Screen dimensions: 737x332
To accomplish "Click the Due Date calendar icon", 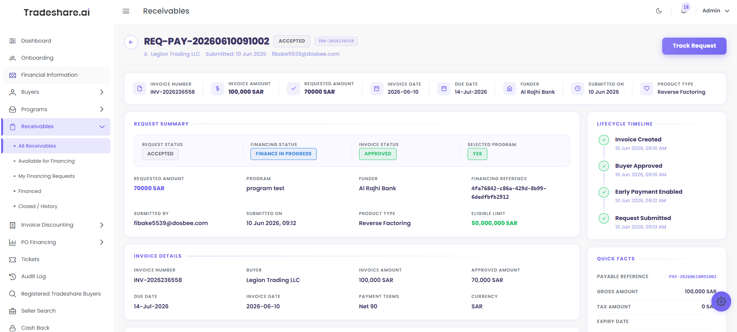I will tap(444, 89).
